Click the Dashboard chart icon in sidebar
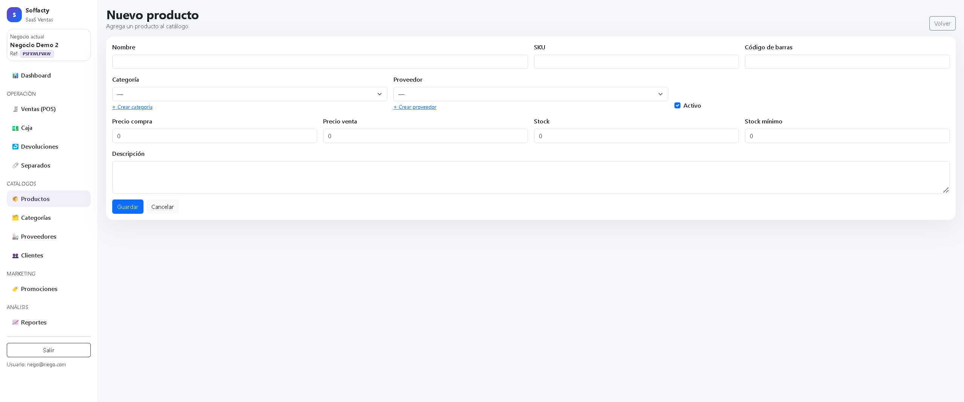 (x=15, y=76)
